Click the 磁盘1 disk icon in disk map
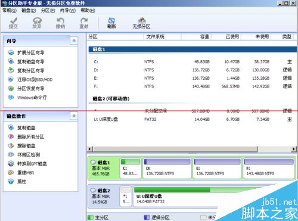 pos(93,163)
